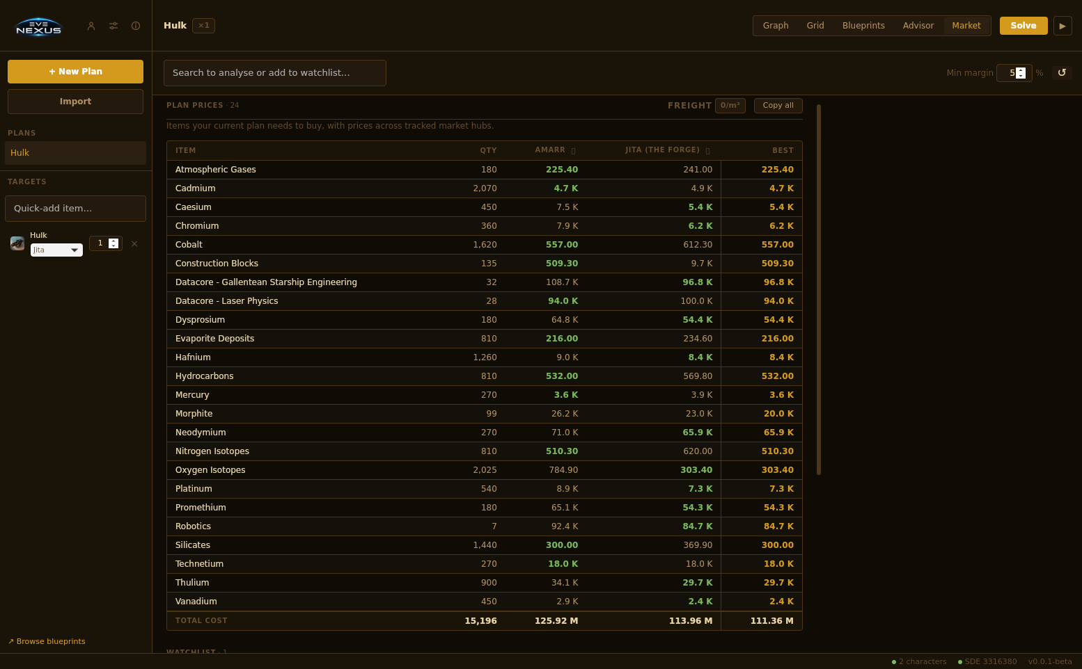Click the Promethium item name
1082x669 pixels.
click(x=201, y=508)
